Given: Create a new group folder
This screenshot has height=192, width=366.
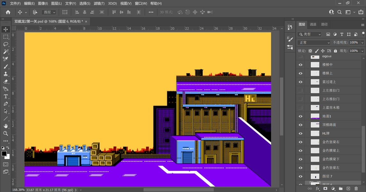Looking at the screenshot, I should pyautogui.click(x=340, y=188).
